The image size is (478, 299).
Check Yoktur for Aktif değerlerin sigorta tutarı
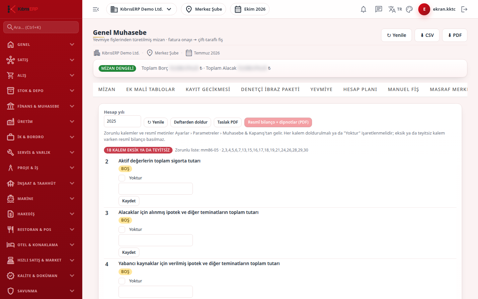tap(122, 178)
